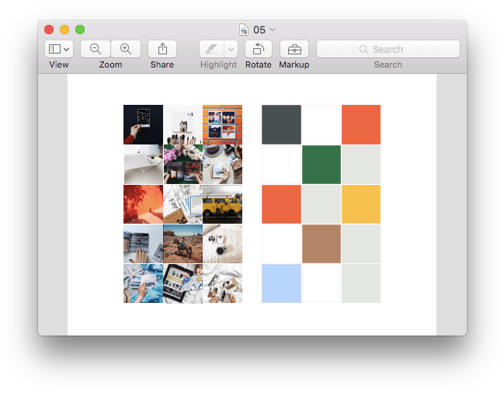
Task: Click the Highlight pen icon
Action: point(211,49)
